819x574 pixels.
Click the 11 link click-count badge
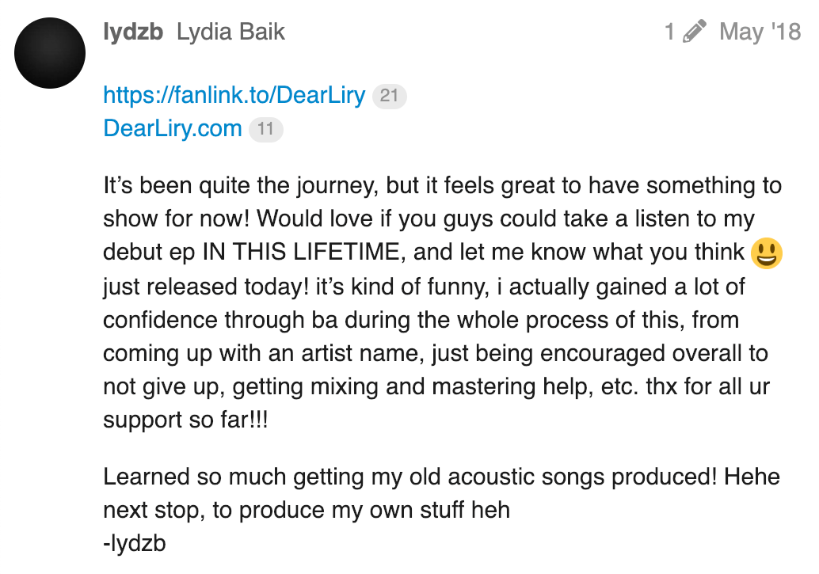tap(266, 130)
